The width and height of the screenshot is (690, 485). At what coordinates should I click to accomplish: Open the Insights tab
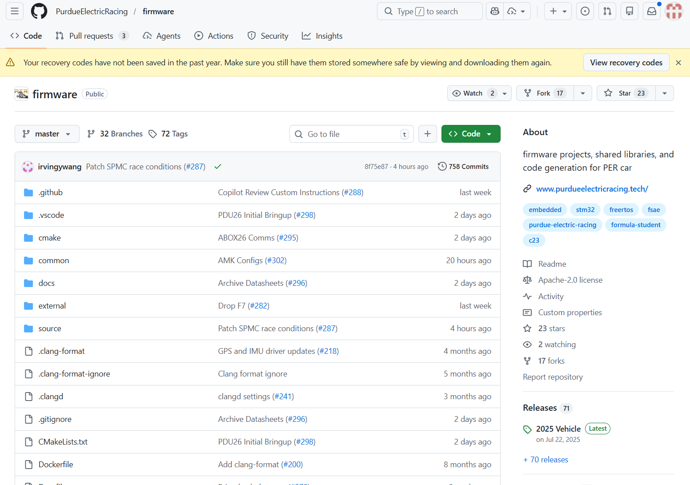(322, 36)
